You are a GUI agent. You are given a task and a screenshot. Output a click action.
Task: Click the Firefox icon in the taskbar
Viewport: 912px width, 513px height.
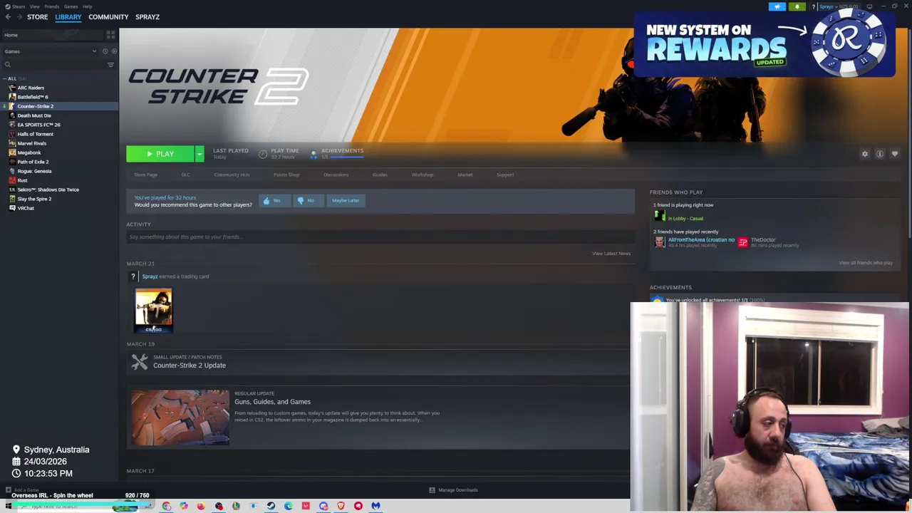pos(201,506)
